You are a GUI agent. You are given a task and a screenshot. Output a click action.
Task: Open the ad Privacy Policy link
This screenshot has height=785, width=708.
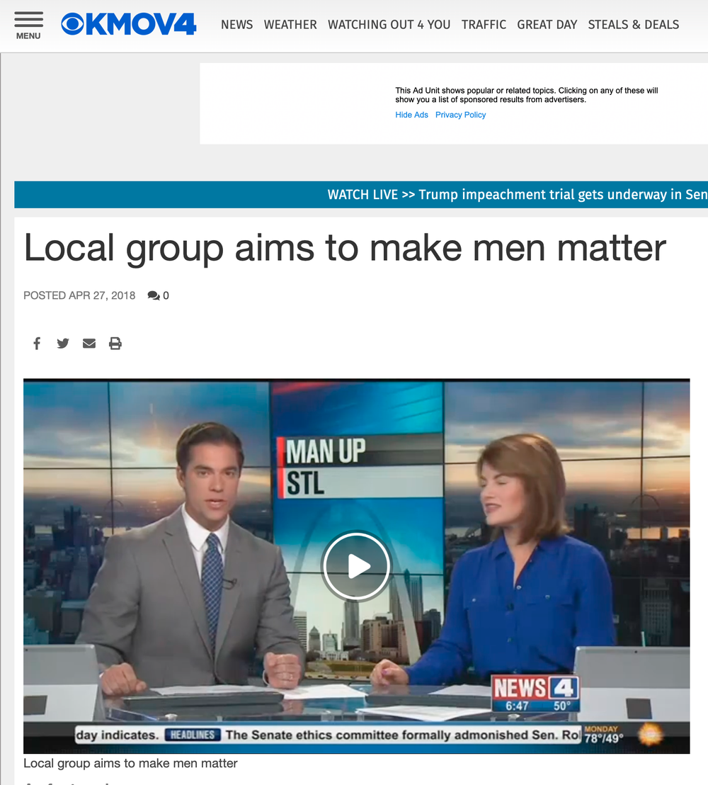click(x=460, y=115)
